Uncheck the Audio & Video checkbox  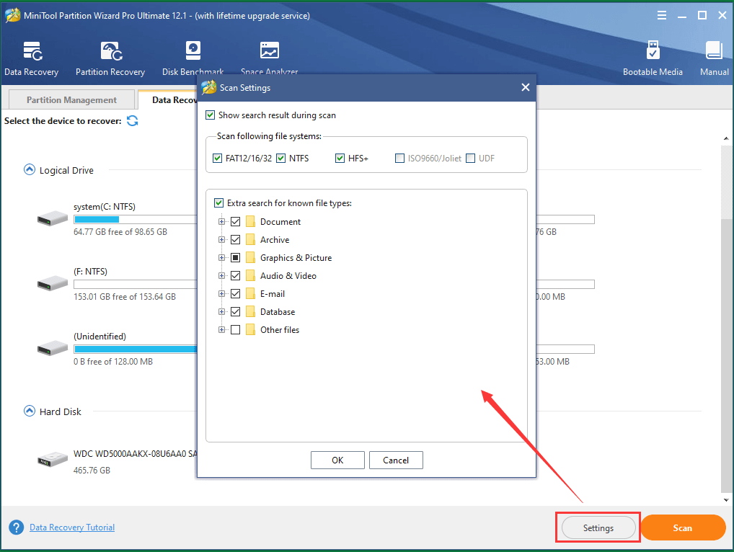236,275
